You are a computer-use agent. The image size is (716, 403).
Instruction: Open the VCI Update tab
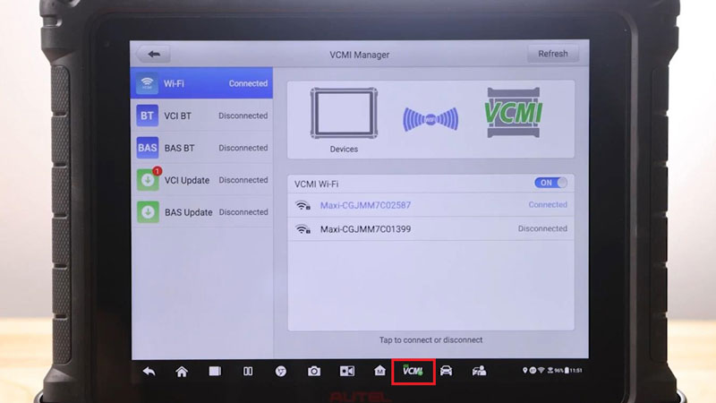[202, 180]
